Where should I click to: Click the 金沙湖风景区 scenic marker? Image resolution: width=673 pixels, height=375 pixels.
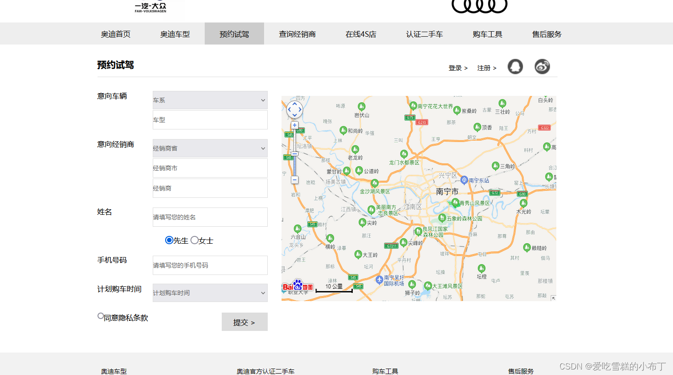[x=375, y=184]
